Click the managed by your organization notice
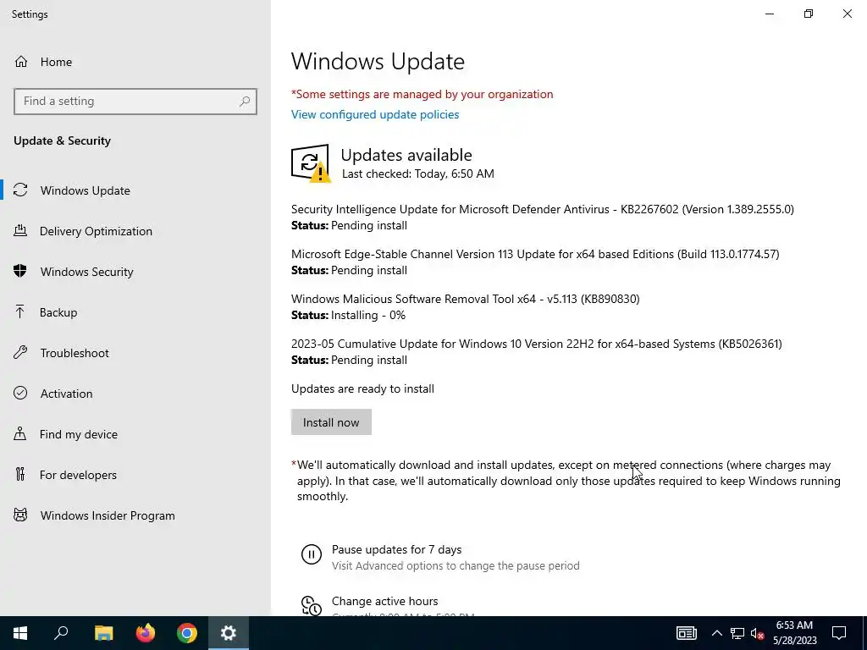The height and width of the screenshot is (650, 867). pos(422,94)
